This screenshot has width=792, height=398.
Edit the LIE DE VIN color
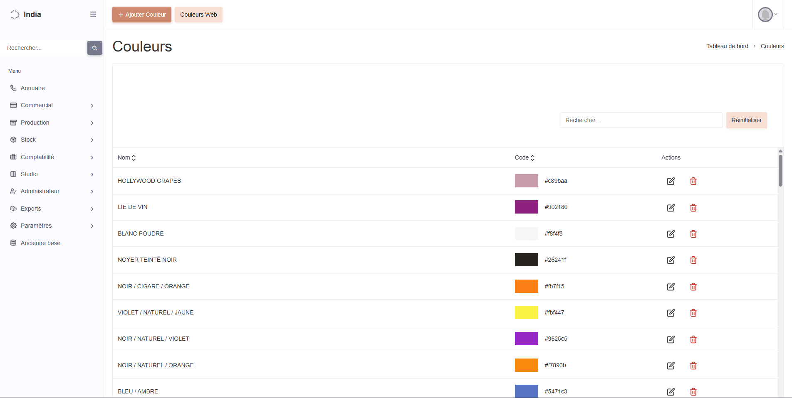tap(671, 208)
